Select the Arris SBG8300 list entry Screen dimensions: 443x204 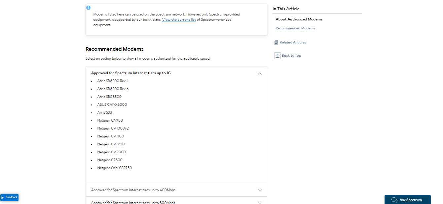[109, 97]
